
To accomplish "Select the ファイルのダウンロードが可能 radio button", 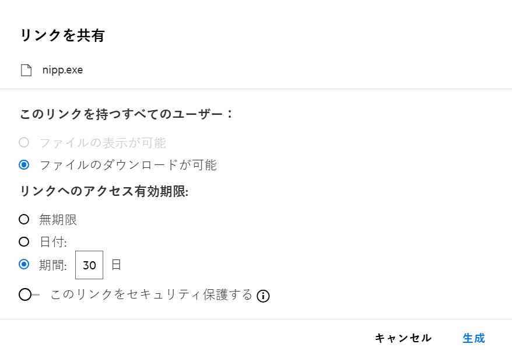I will pos(24,165).
